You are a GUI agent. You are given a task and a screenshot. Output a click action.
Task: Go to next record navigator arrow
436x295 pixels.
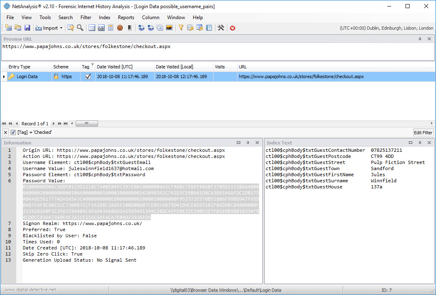pyautogui.click(x=53, y=124)
